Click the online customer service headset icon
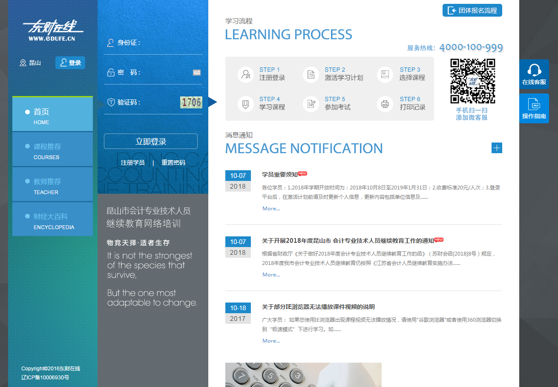This screenshot has height=387, width=558. point(534,70)
